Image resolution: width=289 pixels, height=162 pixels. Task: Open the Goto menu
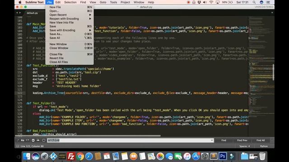pos(103,2)
